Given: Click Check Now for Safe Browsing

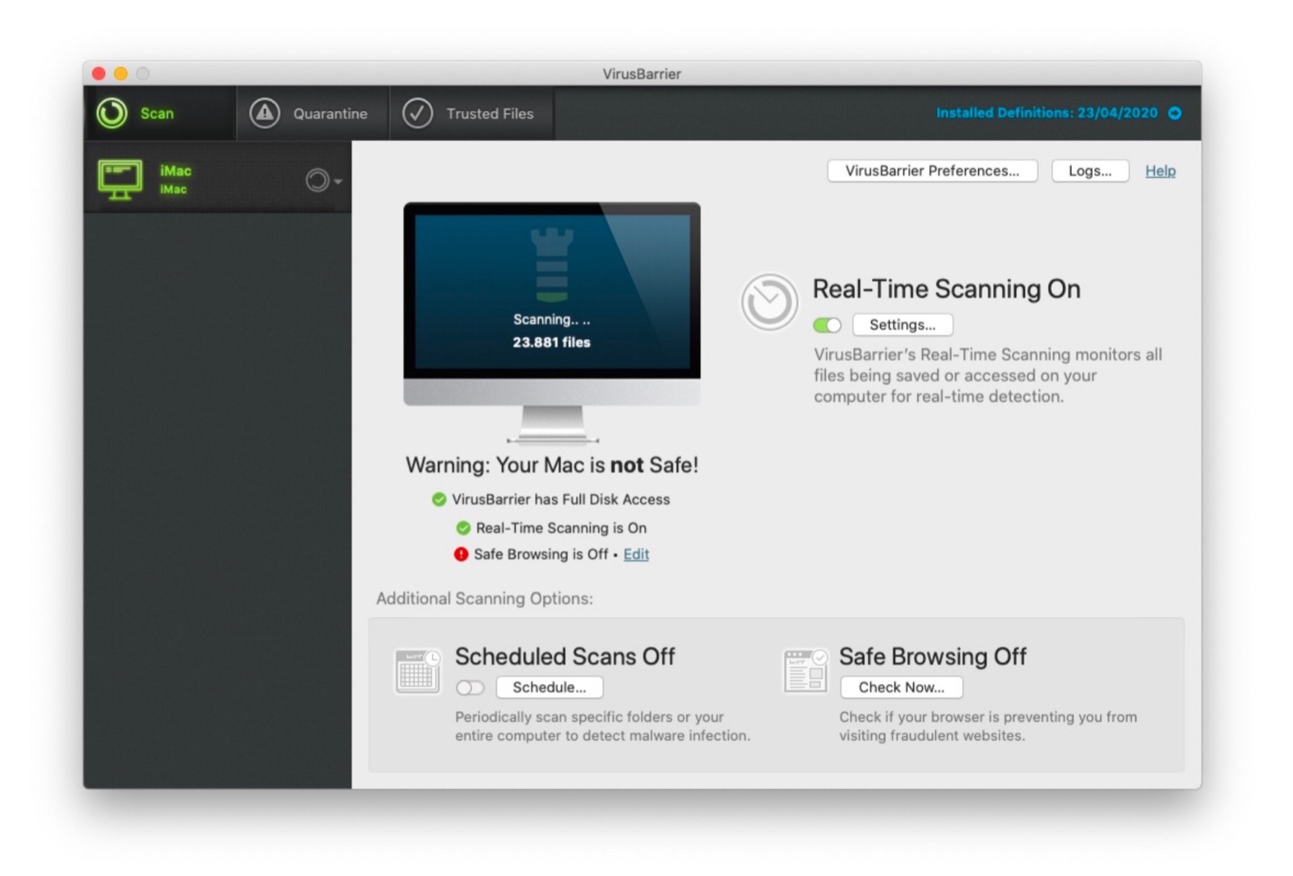Looking at the screenshot, I should click(x=902, y=688).
